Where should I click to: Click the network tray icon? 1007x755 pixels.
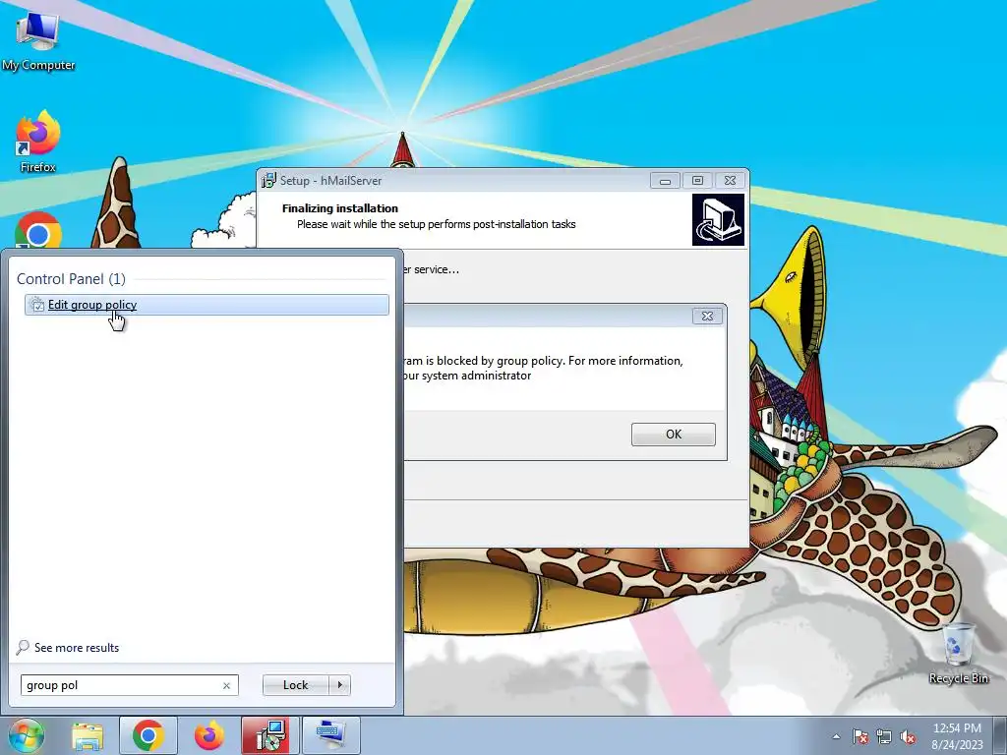click(x=884, y=736)
